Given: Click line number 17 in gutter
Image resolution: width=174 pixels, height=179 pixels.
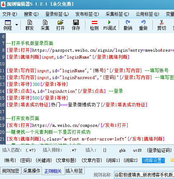Looking at the screenshot, I should (x=3, y=112).
